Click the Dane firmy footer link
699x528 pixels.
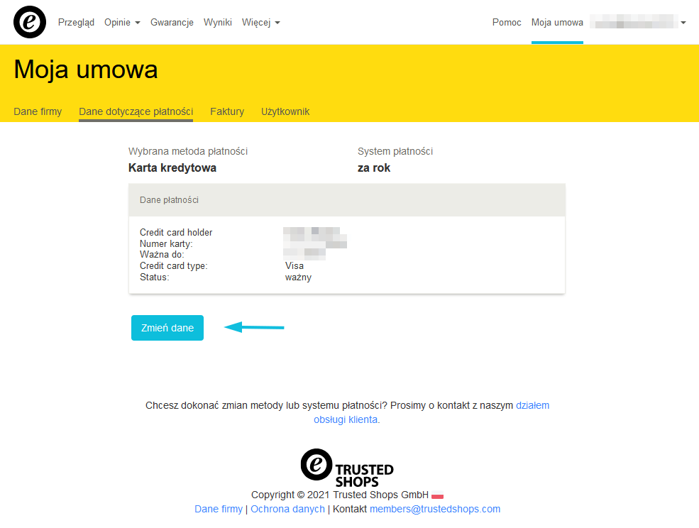click(x=219, y=509)
